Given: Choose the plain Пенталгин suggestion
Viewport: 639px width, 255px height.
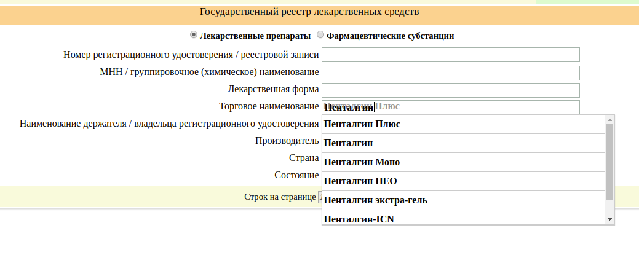Looking at the screenshot, I should click(463, 143).
